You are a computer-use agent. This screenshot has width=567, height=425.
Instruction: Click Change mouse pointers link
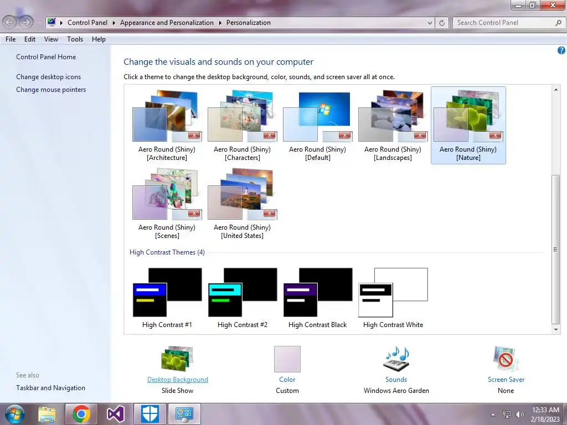click(x=51, y=90)
